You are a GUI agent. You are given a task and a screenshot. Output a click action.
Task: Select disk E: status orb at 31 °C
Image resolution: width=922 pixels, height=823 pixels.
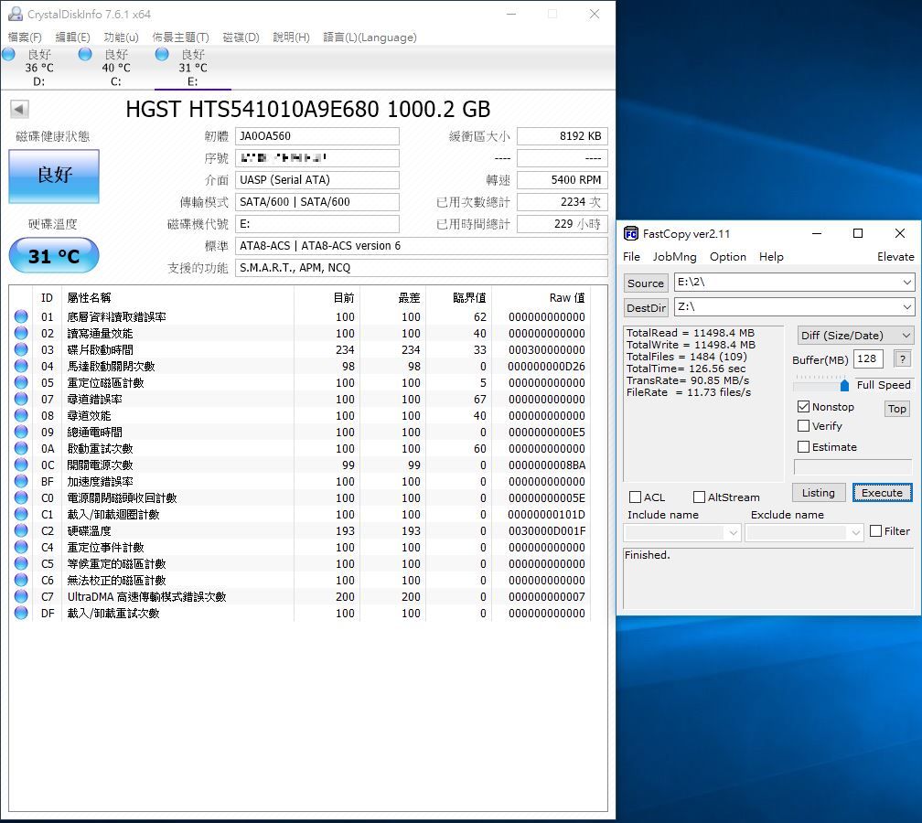(162, 54)
